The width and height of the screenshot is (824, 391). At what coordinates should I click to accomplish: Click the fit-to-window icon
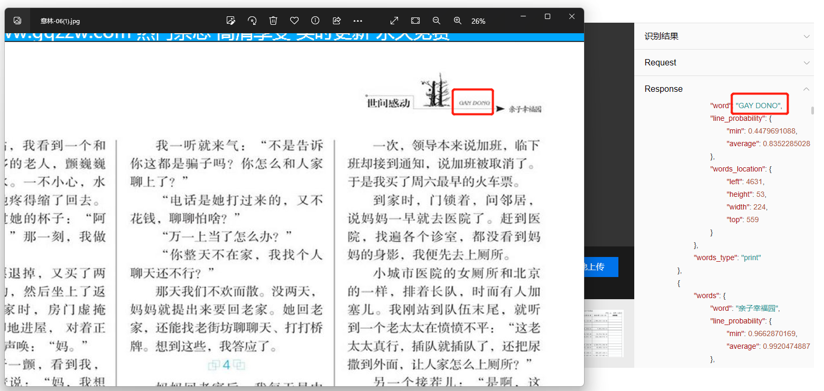coord(415,21)
